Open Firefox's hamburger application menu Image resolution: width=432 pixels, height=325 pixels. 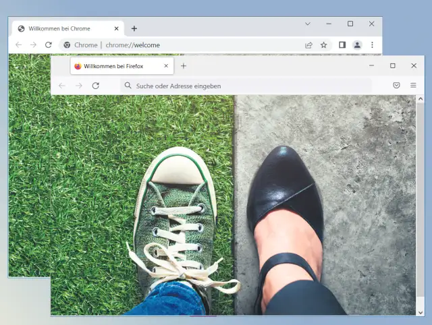[x=413, y=86]
